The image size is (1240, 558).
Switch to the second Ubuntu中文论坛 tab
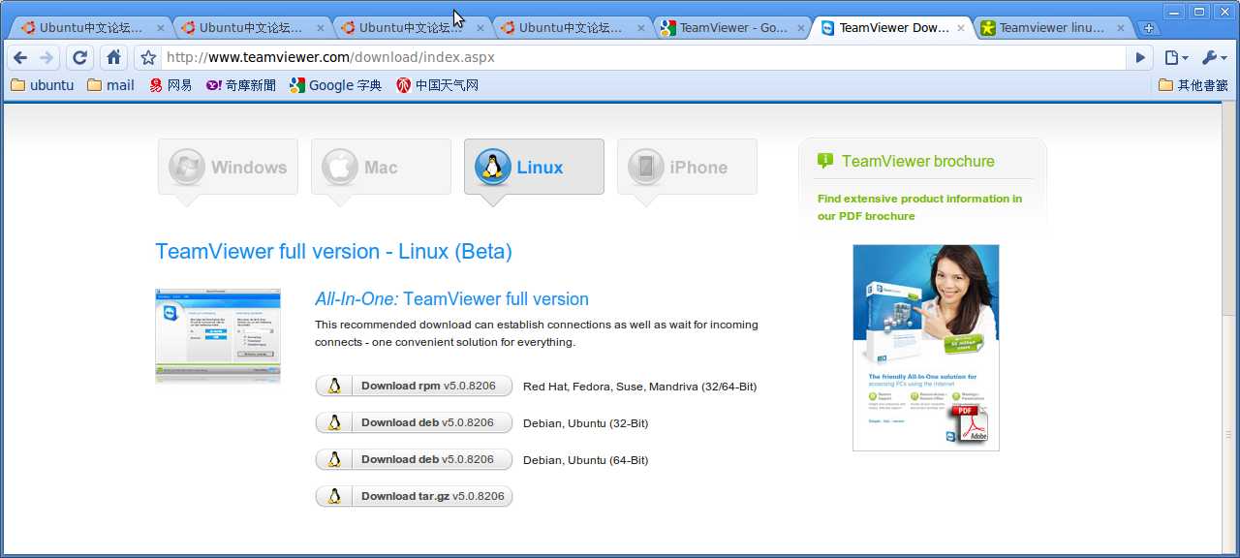252,28
